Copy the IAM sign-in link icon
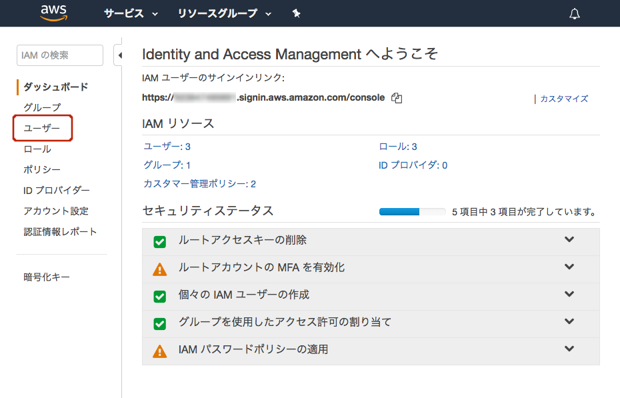 pos(397,98)
